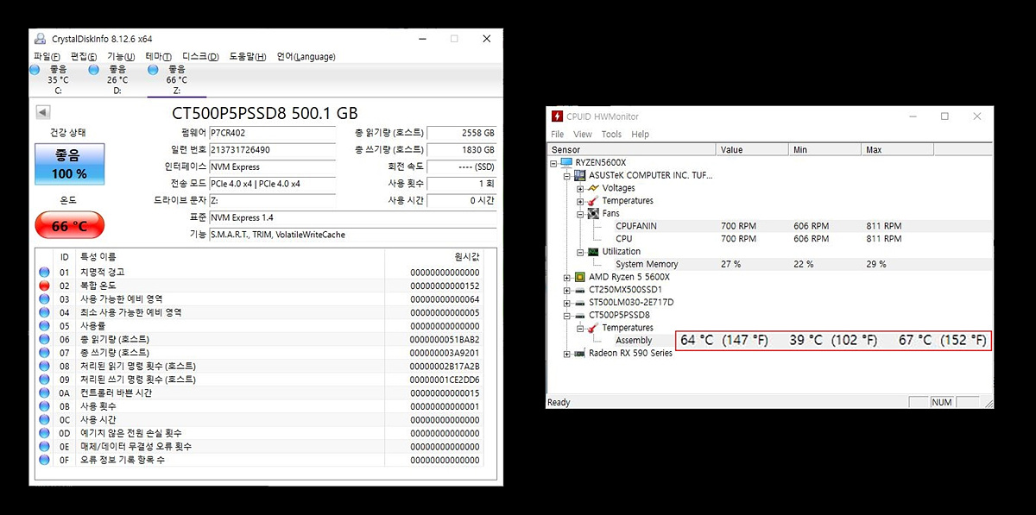
Task: Click red status dot for 복합 온도
Action: [44, 285]
